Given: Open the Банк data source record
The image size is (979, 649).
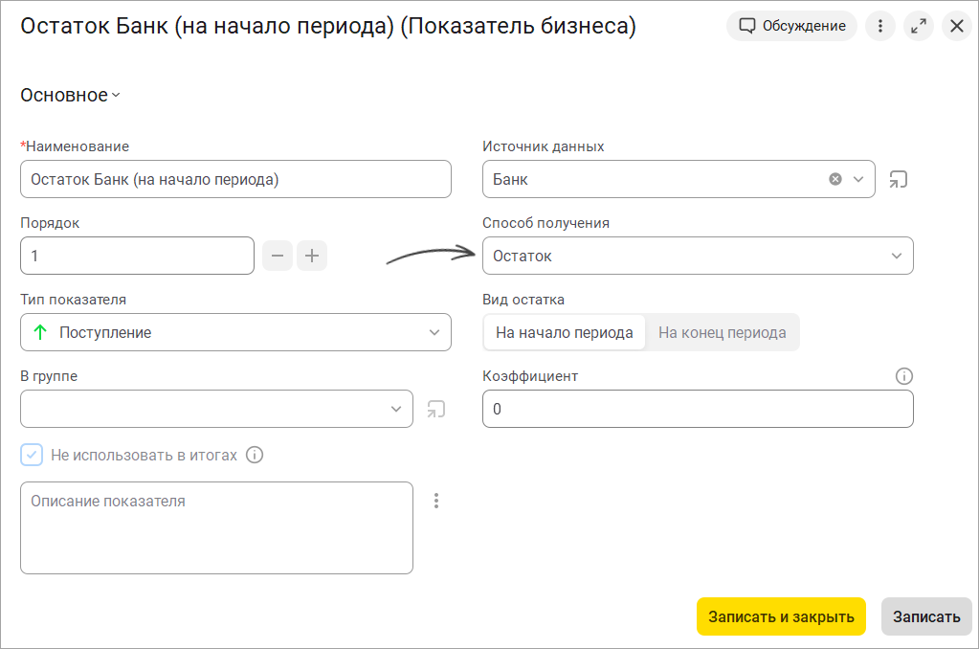Looking at the screenshot, I should pyautogui.click(x=898, y=179).
